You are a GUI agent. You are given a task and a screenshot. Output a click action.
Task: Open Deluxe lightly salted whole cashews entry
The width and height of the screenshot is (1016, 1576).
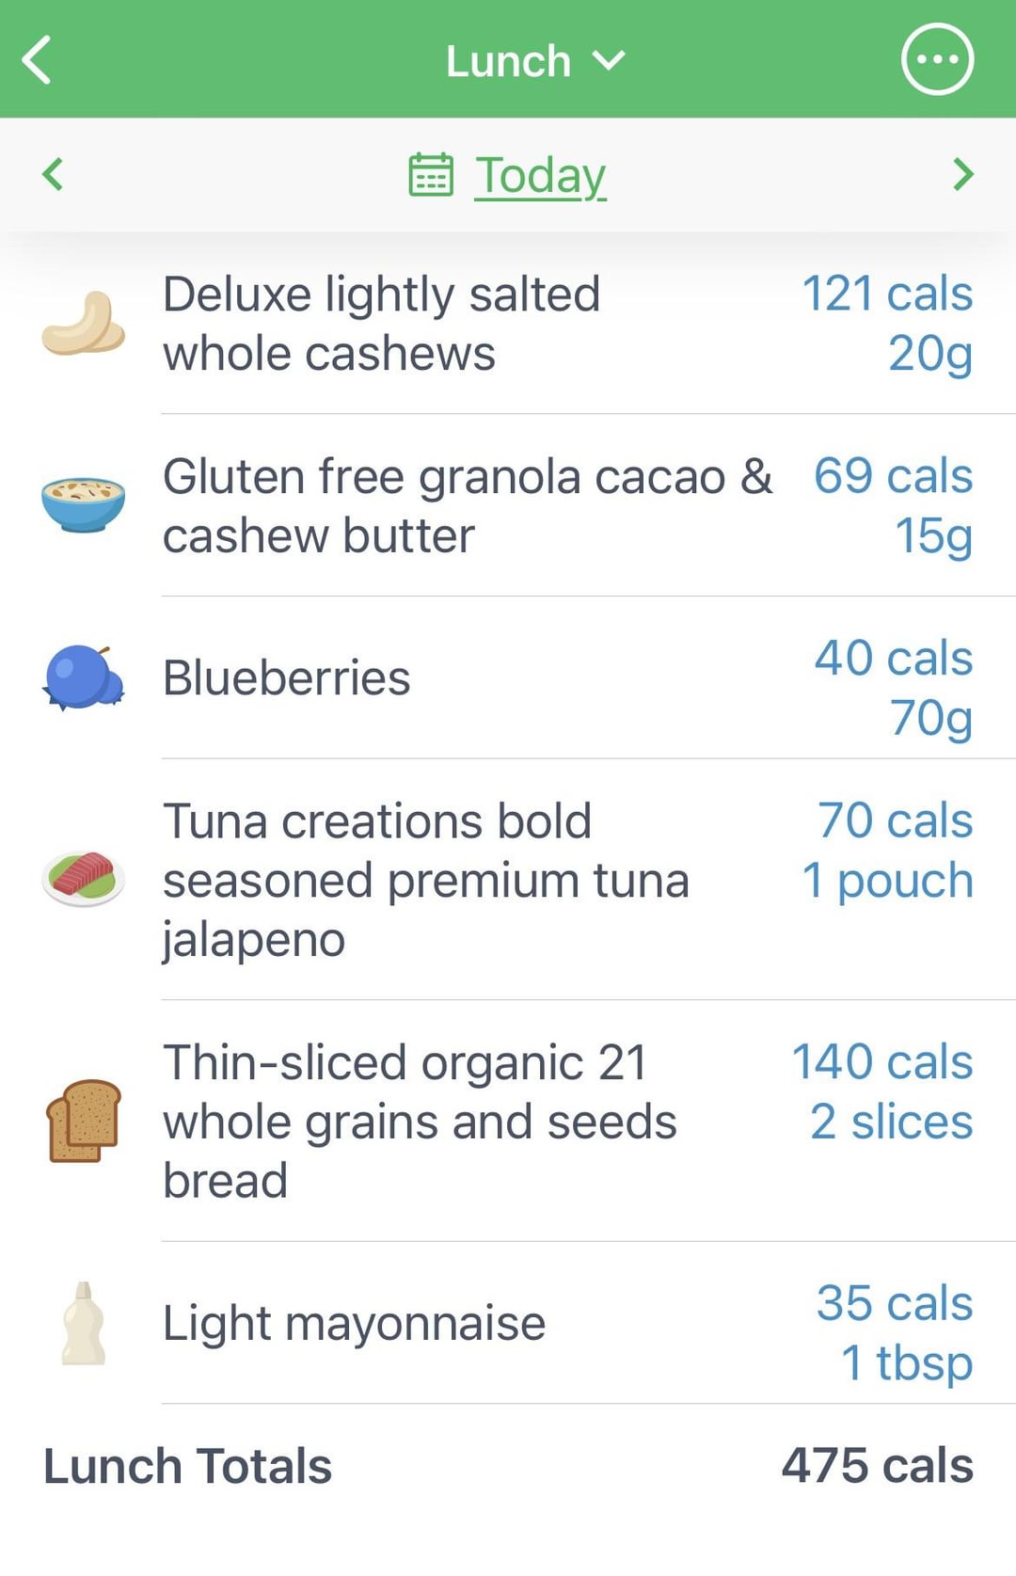click(x=508, y=324)
